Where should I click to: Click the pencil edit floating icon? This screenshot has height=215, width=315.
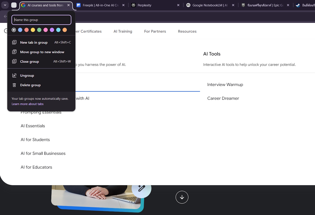[141, 188]
